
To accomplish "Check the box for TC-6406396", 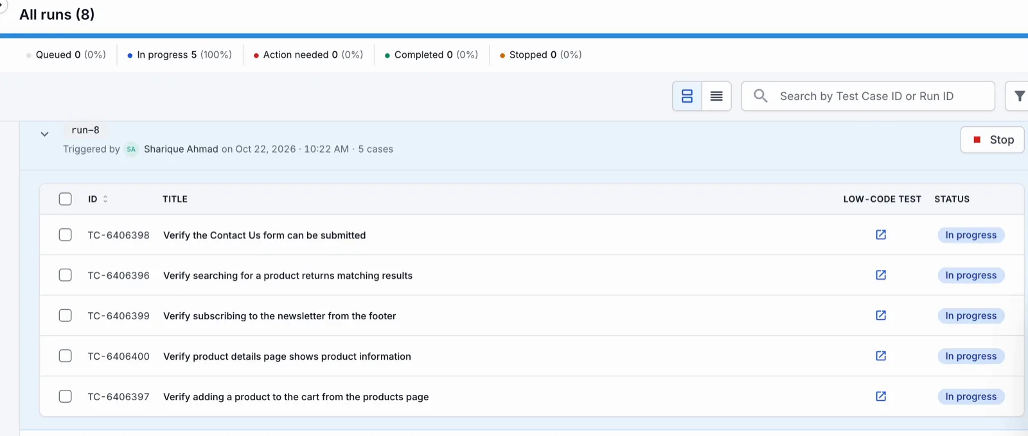I will pos(65,275).
